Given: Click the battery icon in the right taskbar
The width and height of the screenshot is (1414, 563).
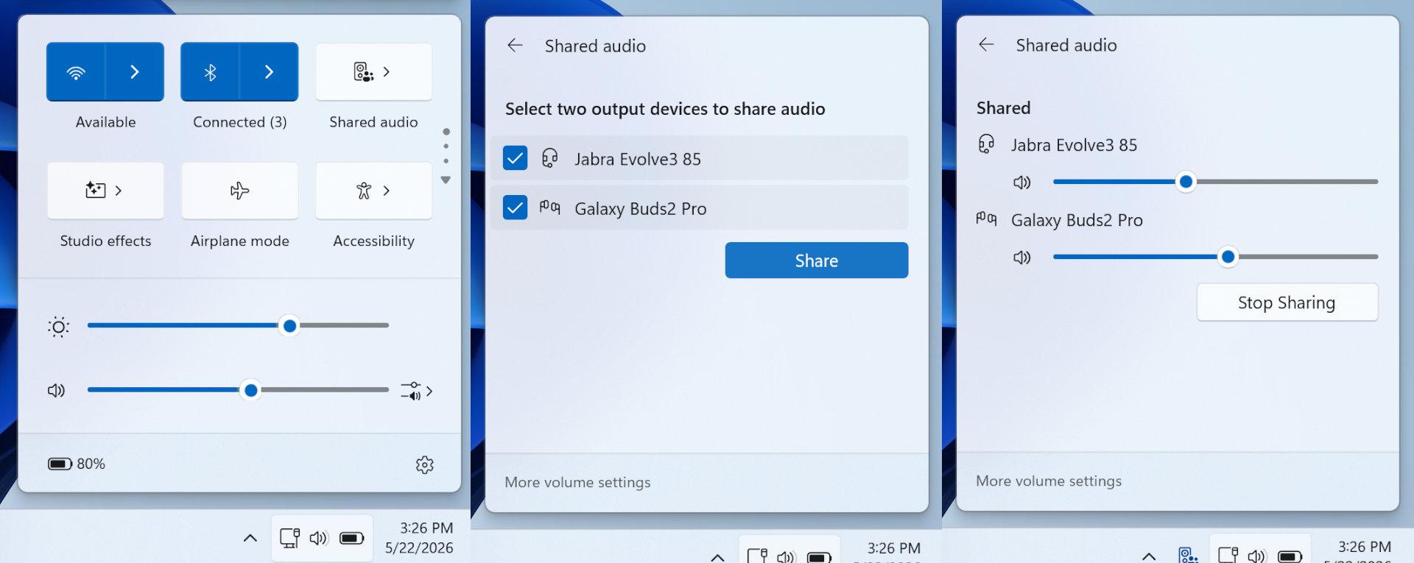Looking at the screenshot, I should coord(1290,556).
